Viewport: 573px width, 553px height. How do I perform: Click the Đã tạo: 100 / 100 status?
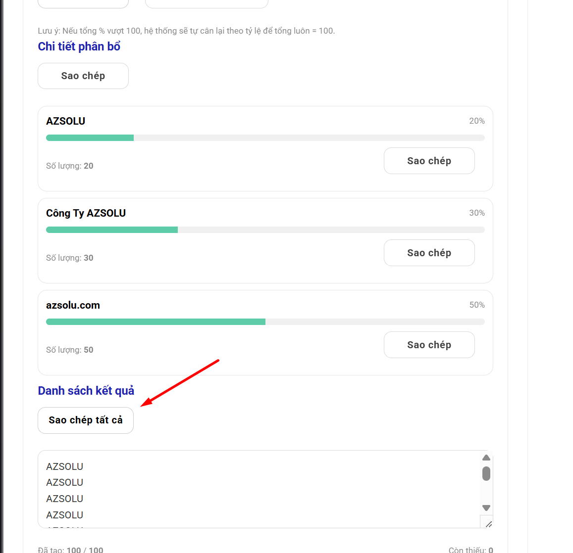point(70,550)
